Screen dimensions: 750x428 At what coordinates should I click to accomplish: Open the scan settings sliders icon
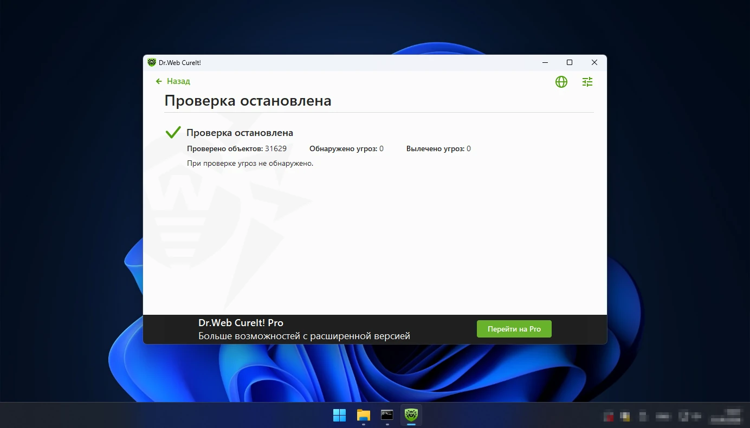[x=587, y=82]
